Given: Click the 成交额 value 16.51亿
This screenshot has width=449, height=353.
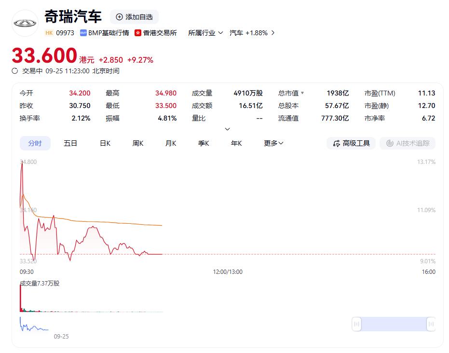Looking at the screenshot, I should [251, 106].
